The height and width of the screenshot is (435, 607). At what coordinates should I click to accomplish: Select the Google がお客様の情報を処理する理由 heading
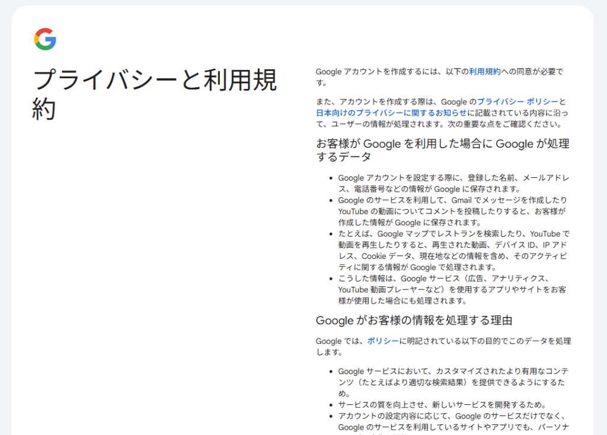pos(414,321)
